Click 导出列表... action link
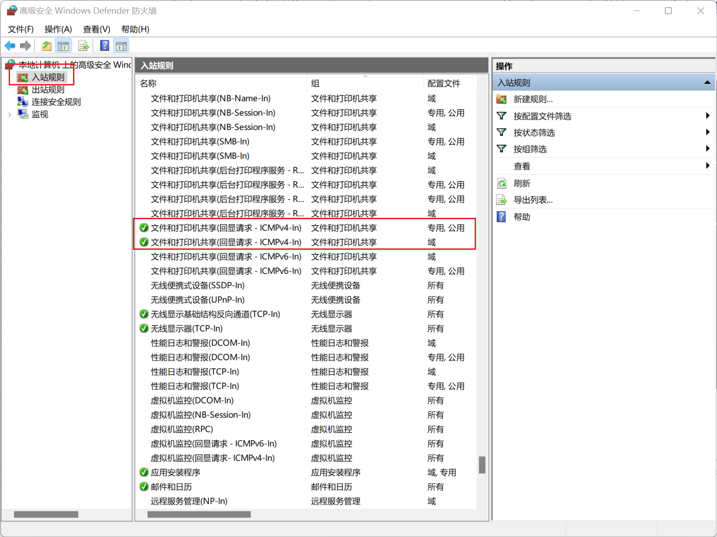 click(x=533, y=200)
